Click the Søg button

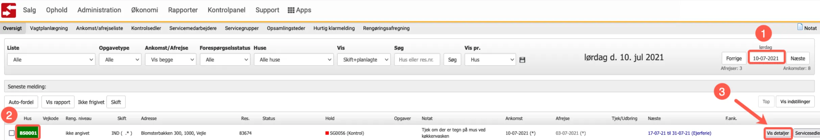[x=452, y=60]
